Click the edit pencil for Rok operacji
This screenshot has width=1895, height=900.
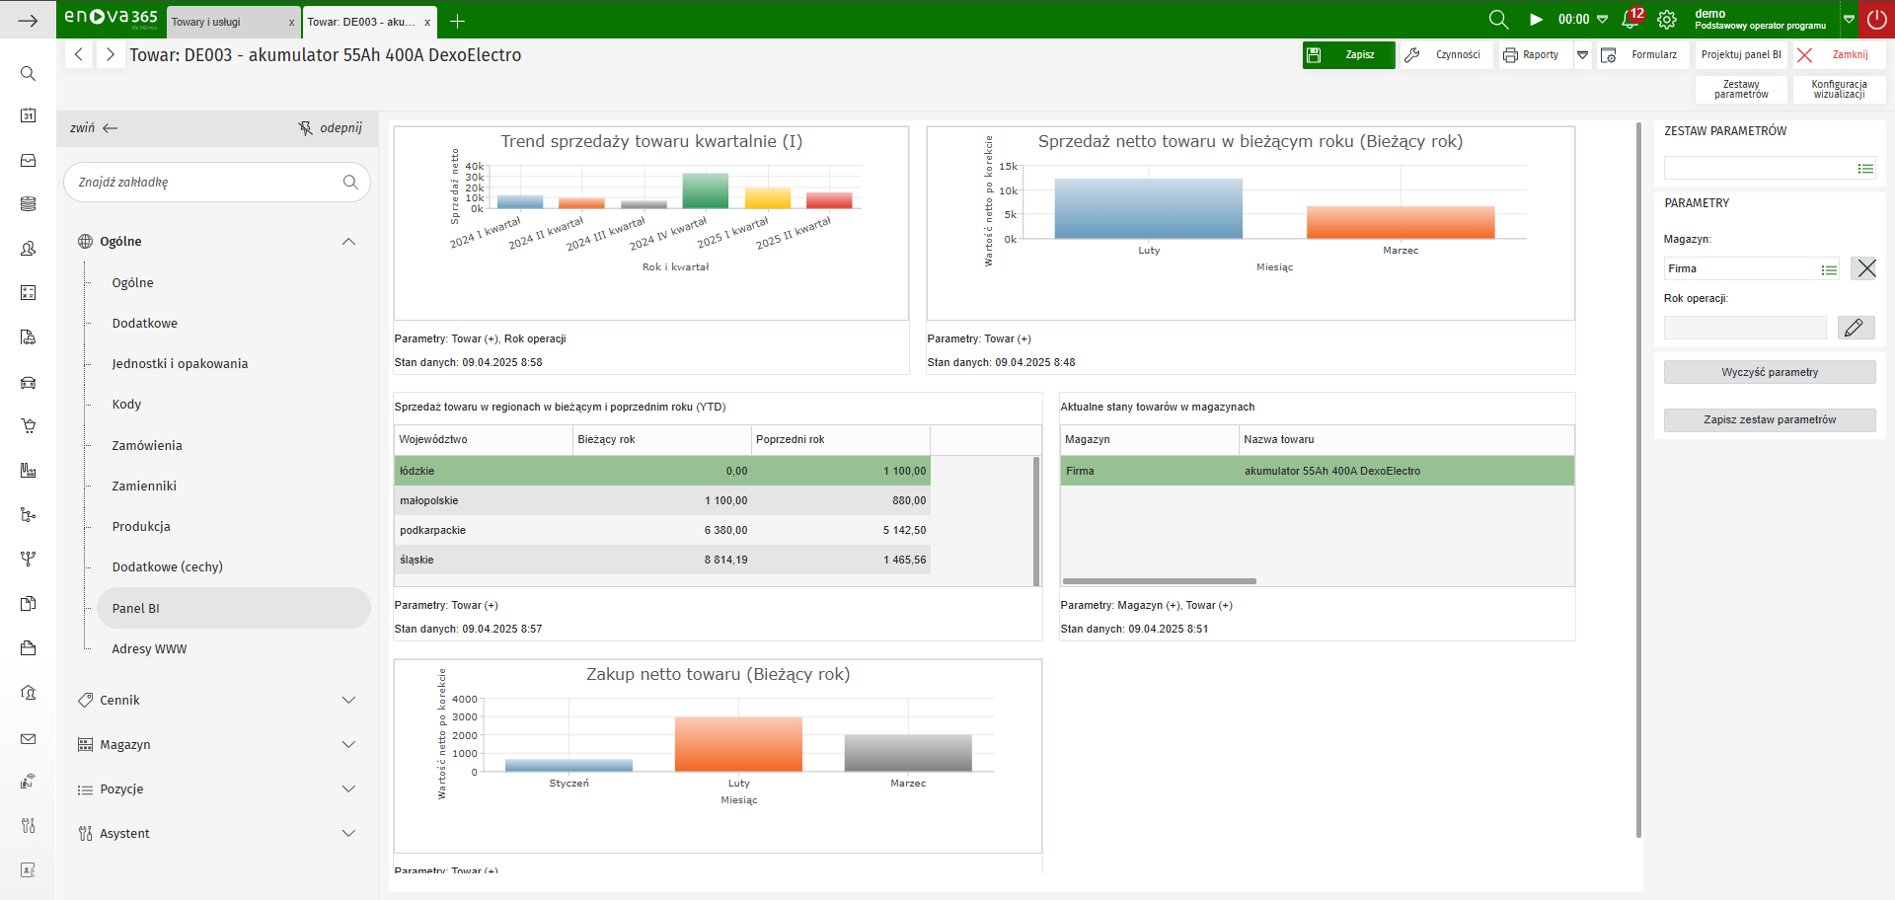[1855, 328]
